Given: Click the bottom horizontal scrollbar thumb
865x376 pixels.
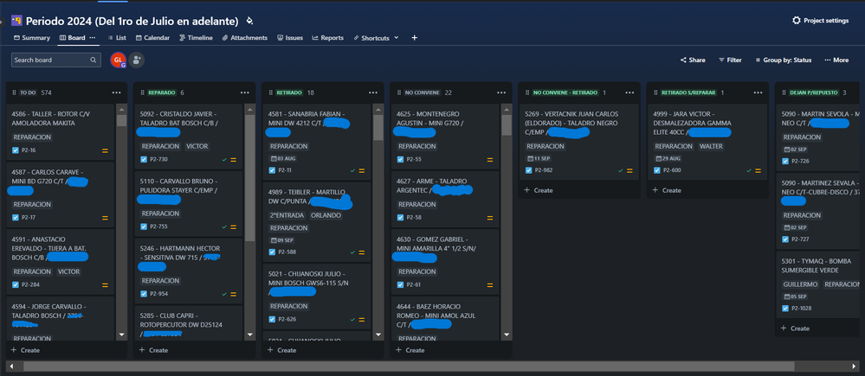Looking at the screenshot, I should [x=409, y=366].
